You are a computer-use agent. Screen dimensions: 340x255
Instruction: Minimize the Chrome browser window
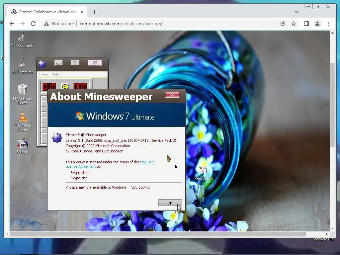point(308,7)
